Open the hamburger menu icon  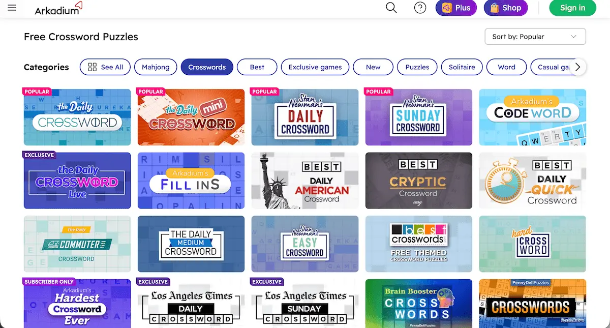12,8
